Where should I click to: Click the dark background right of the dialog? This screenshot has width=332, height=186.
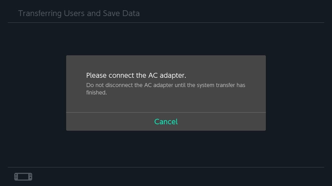coord(298,93)
